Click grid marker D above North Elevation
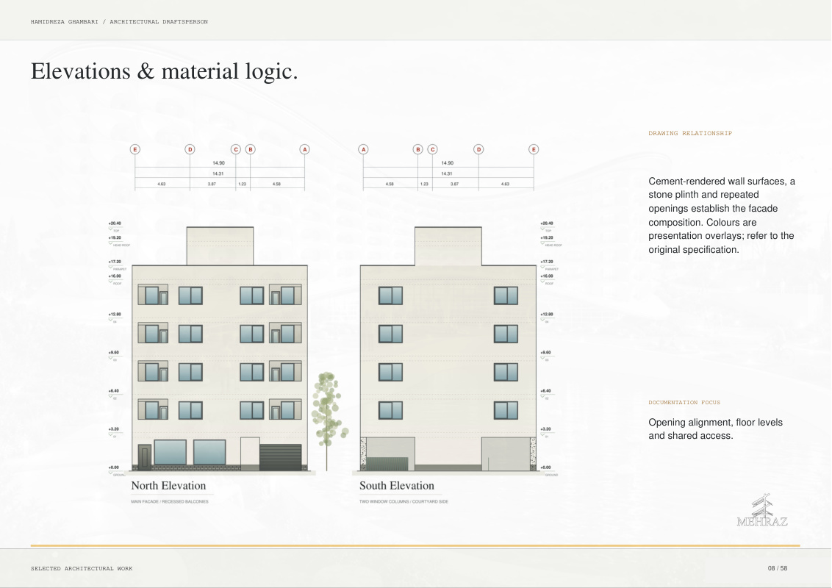The image size is (832, 588). [x=190, y=150]
